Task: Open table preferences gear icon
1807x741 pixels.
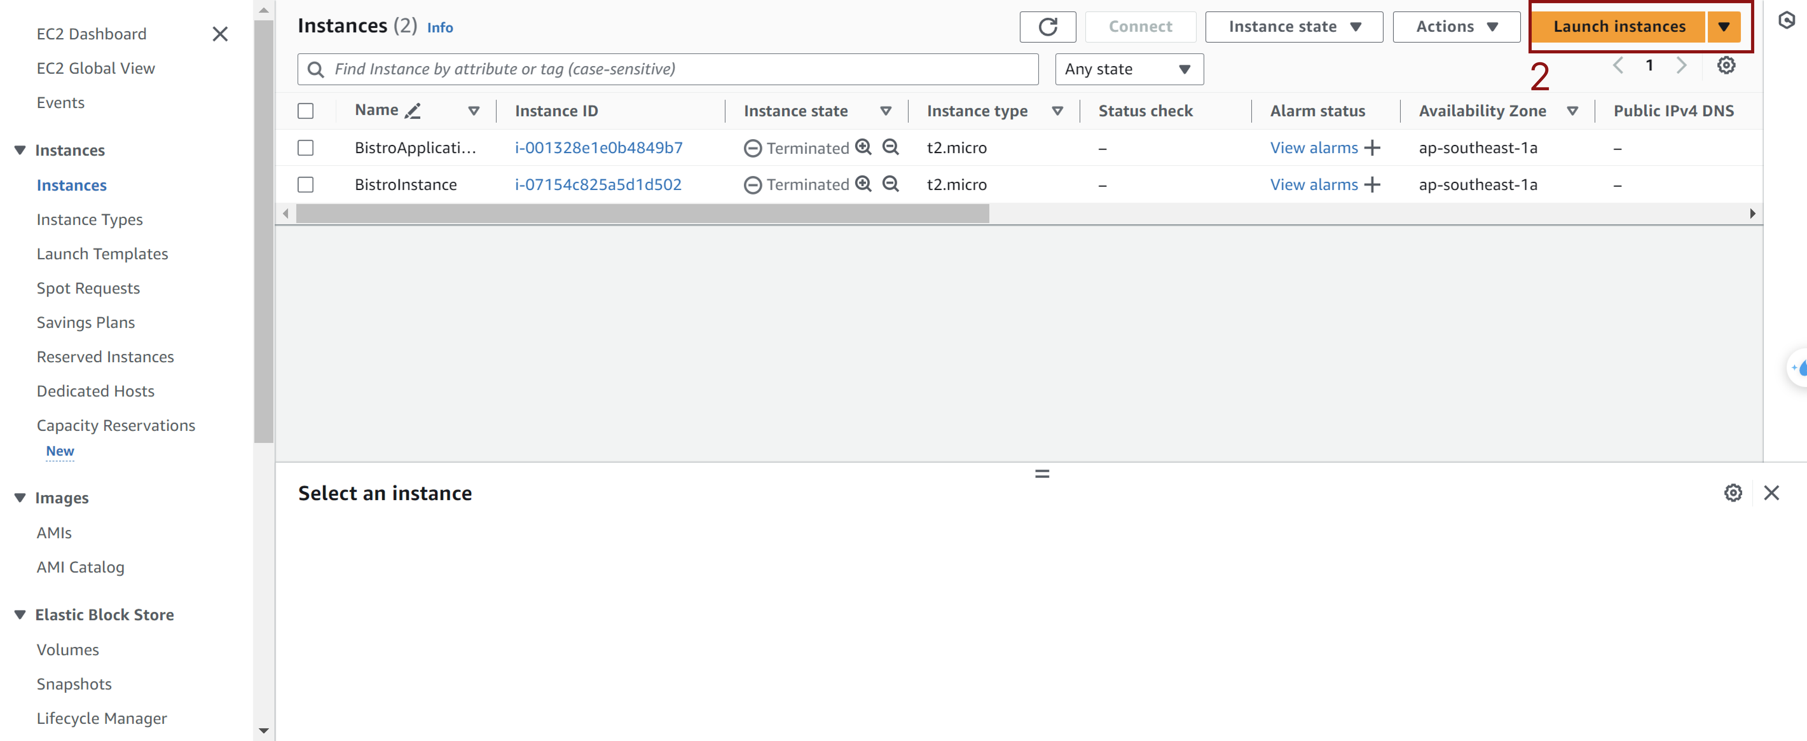Action: point(1726,65)
